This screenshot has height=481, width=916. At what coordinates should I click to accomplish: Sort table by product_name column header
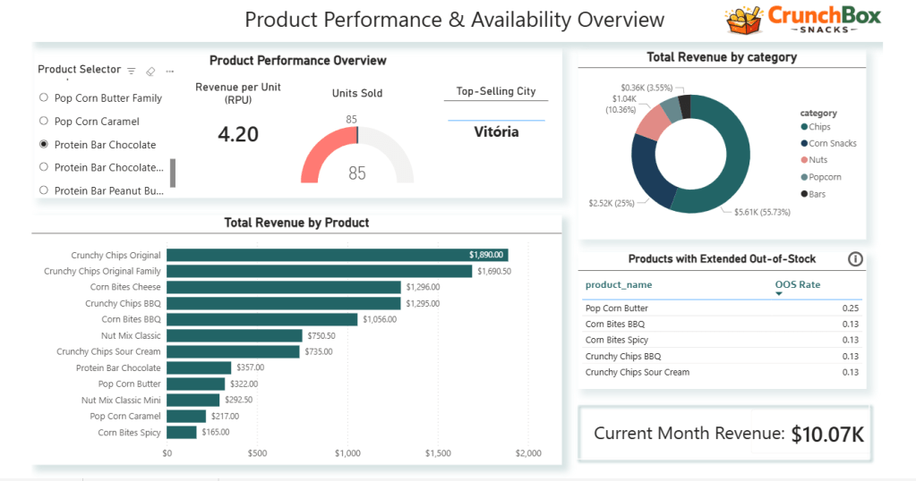tap(619, 284)
